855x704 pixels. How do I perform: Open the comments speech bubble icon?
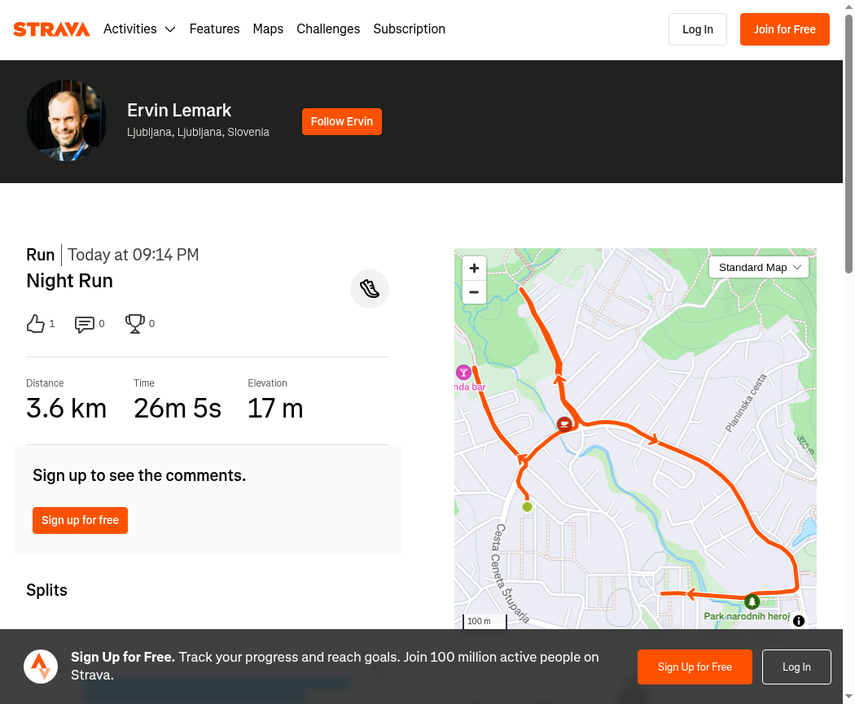(x=85, y=324)
